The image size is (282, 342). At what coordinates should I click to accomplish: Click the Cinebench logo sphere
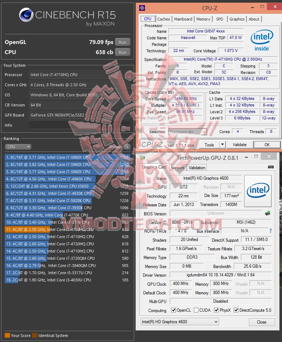26,15
